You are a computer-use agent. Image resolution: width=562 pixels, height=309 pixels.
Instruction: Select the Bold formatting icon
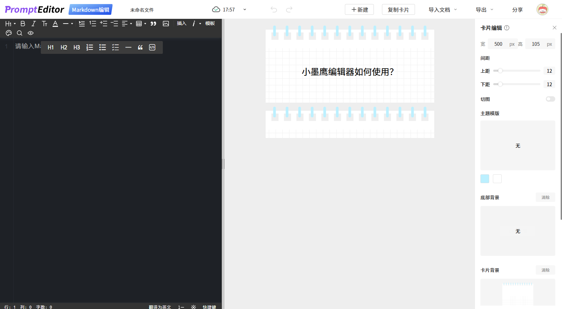point(23,24)
